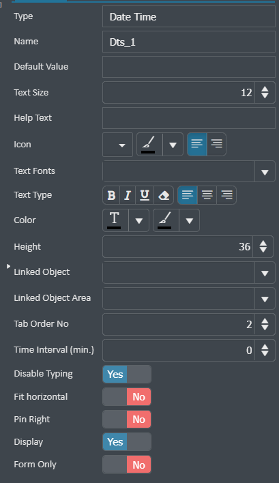Toggle Italic text formatting
This screenshot has width=279, height=483.
128,195
